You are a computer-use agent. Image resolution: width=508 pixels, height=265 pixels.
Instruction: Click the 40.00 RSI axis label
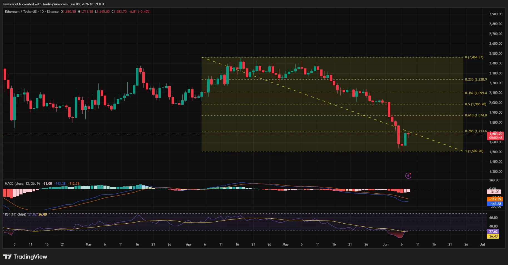coord(493,226)
